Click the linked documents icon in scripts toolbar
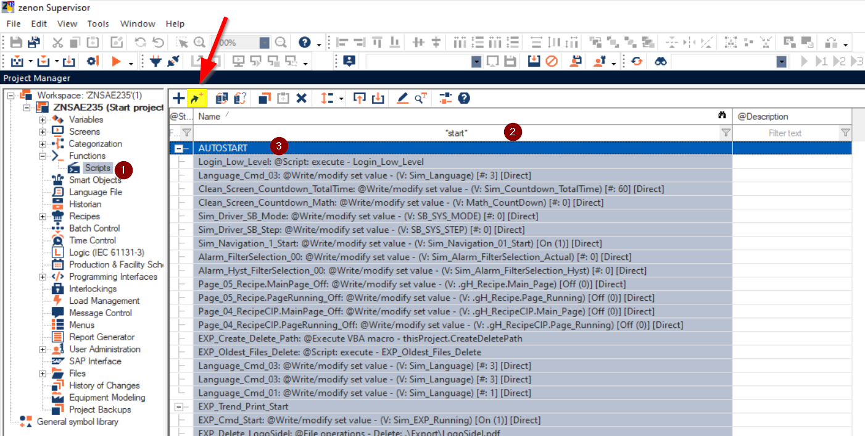The height and width of the screenshot is (436, 865). tap(222, 98)
